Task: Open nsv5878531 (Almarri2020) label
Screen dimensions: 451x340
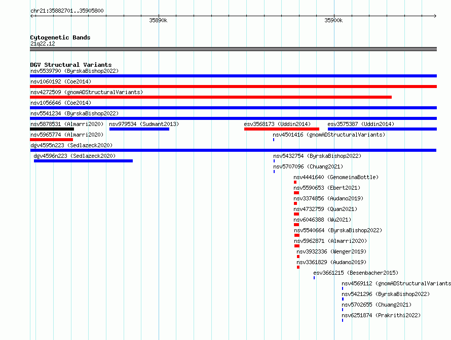Action: coord(67,124)
